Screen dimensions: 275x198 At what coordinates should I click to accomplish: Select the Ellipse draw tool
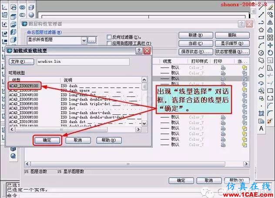tap(261, 75)
